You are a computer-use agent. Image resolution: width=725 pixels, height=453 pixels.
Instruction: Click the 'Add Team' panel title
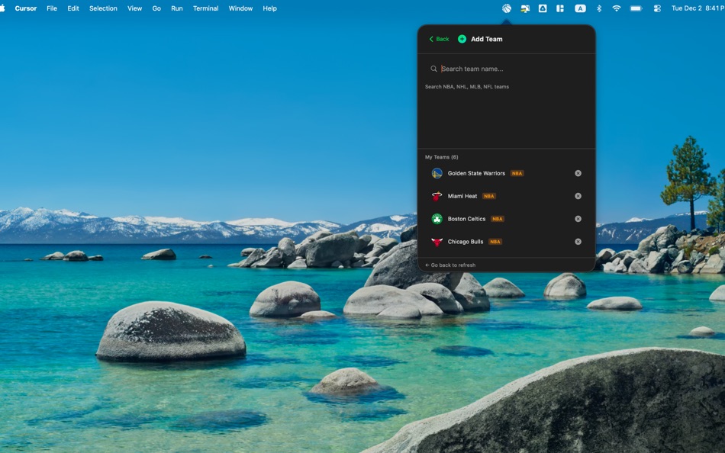(486, 39)
